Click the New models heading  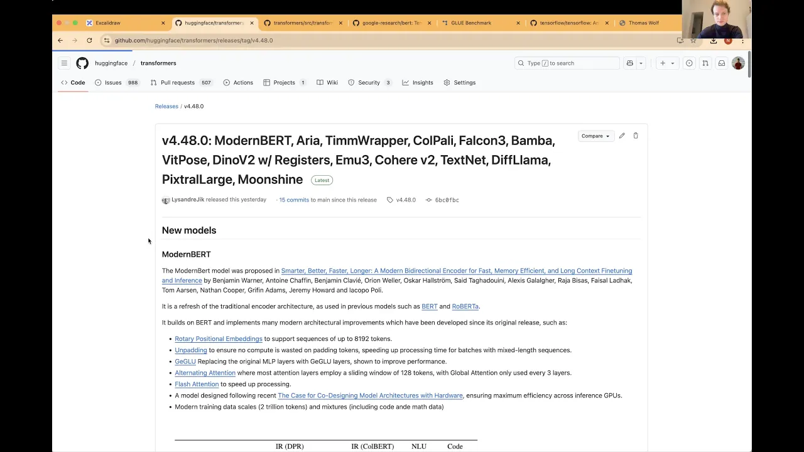tap(189, 230)
